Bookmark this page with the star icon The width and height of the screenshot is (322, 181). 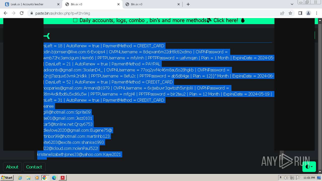pyautogui.click(x=290, y=13)
